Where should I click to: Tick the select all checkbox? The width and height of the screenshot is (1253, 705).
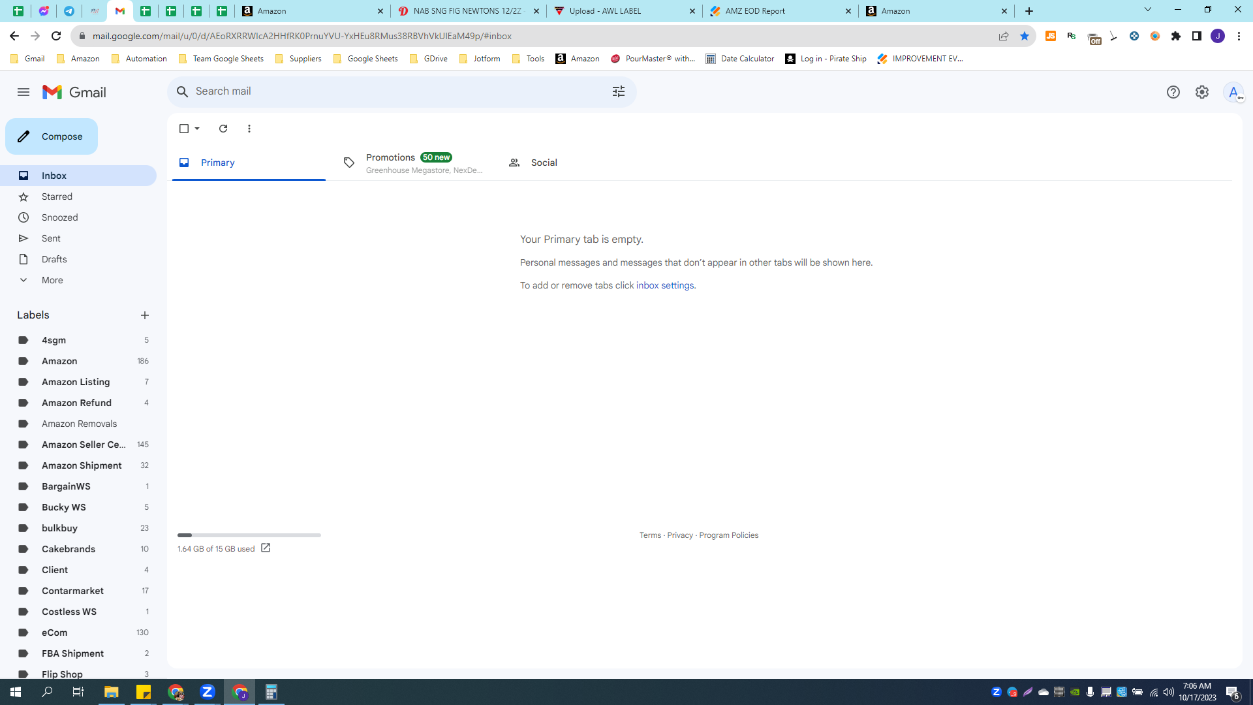pyautogui.click(x=184, y=129)
